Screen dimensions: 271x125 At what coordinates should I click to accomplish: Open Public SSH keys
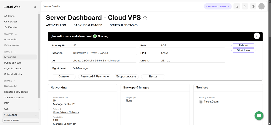pyautogui.click(x=13, y=63)
